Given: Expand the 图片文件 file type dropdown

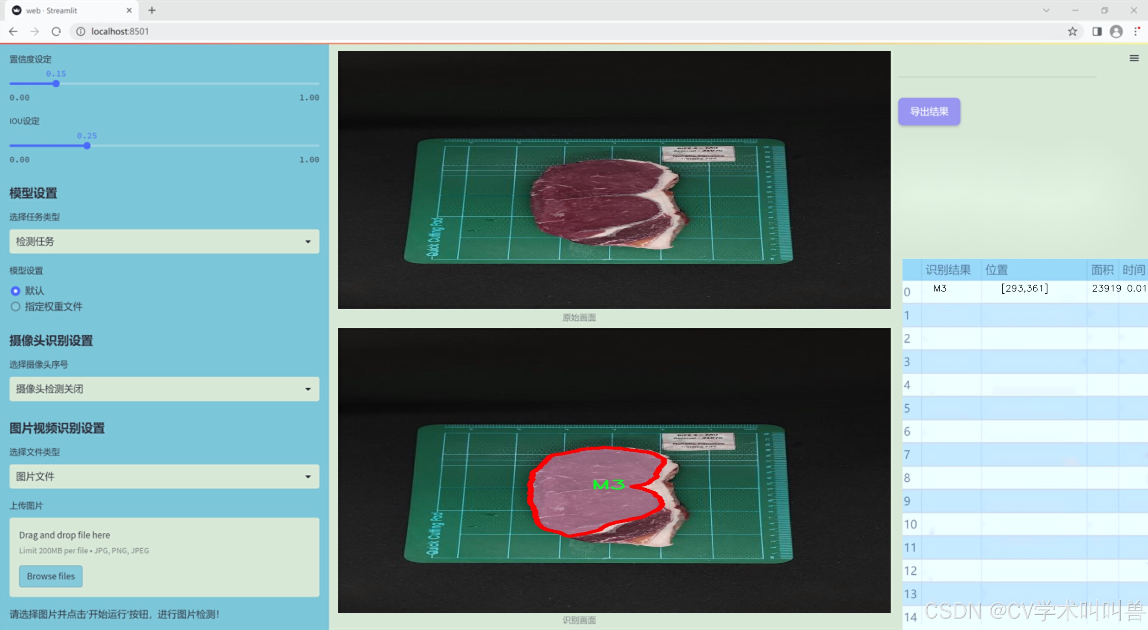Looking at the screenshot, I should [164, 476].
